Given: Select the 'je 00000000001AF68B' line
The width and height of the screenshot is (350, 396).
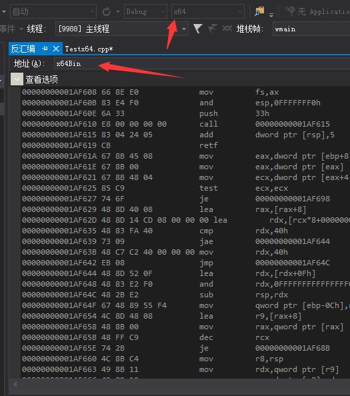Looking at the screenshot, I should point(185,348).
